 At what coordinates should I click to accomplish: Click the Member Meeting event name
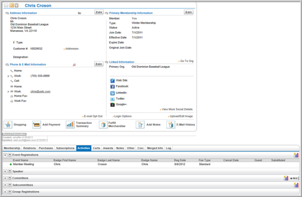click(23, 165)
